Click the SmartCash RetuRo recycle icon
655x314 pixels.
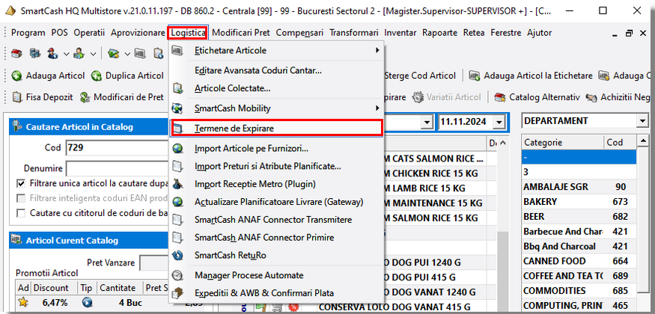[177, 255]
